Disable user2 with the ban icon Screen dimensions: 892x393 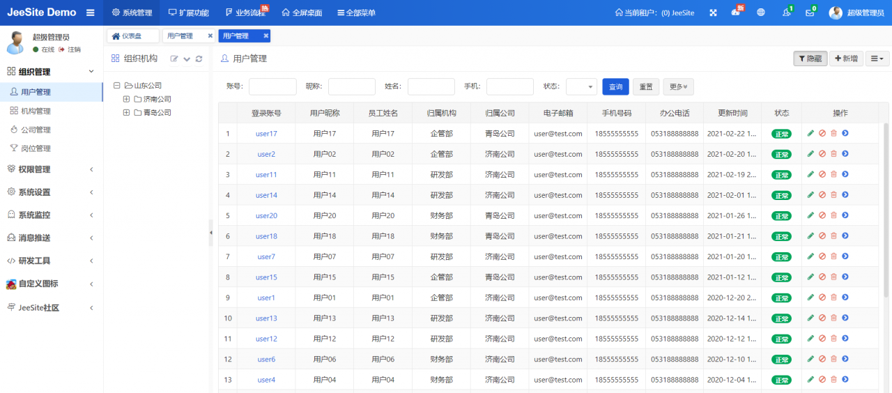coord(822,154)
